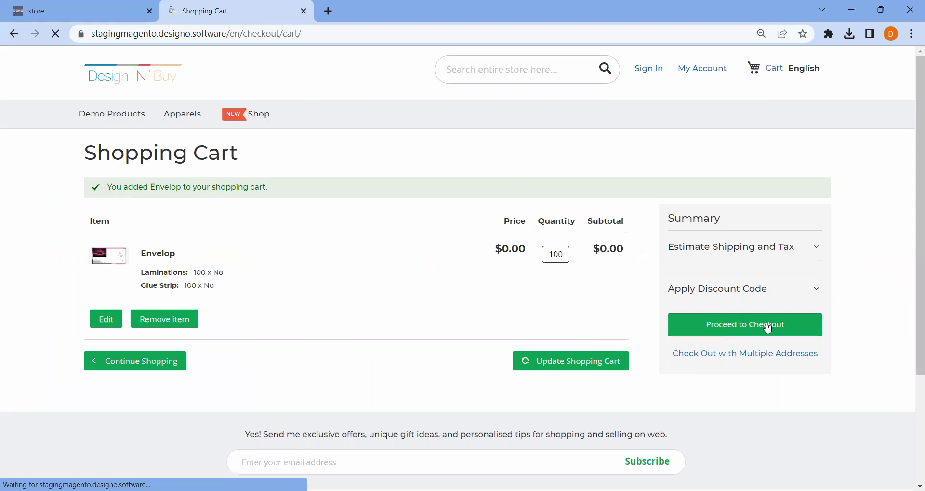The height and width of the screenshot is (491, 925).
Task: Stop page loading with the X button
Action: point(55,34)
